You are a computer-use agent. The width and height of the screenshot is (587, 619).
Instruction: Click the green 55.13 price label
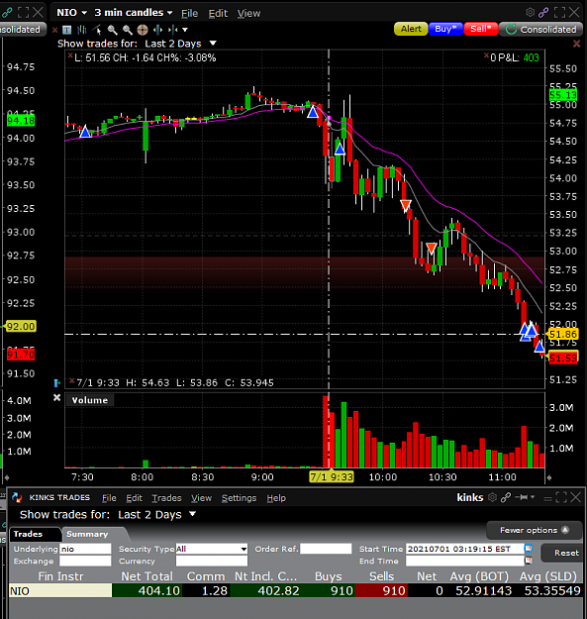pos(563,95)
